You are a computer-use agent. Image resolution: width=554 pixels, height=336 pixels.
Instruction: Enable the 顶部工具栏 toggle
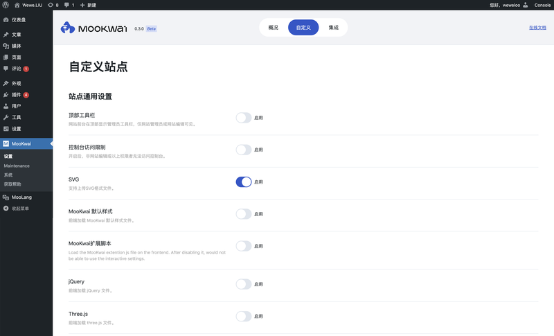244,118
